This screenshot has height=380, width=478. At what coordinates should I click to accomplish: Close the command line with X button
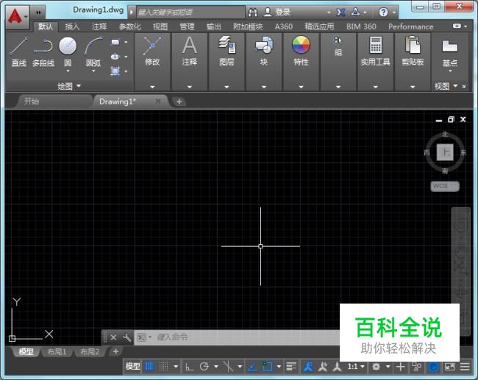113,337
